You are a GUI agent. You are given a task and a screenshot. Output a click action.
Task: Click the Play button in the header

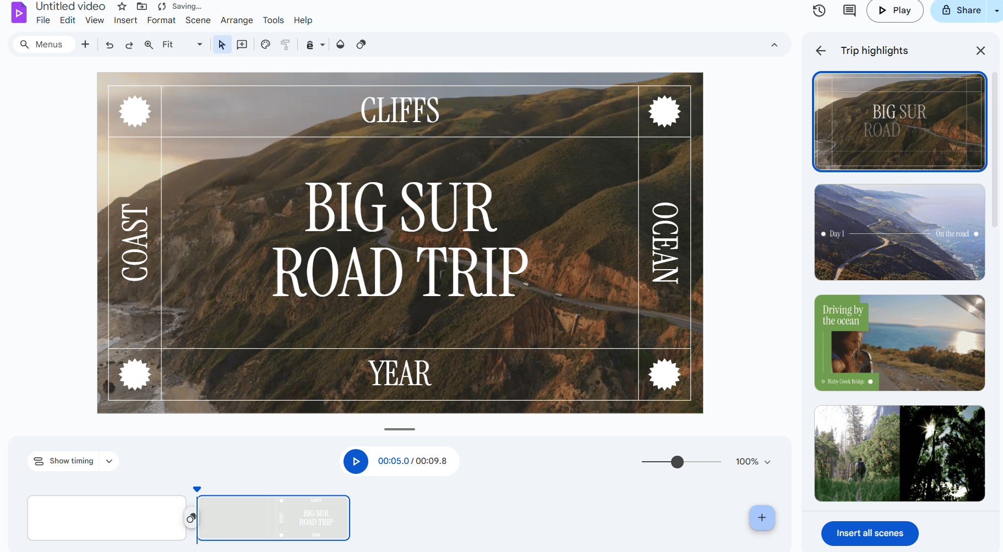pyautogui.click(x=895, y=10)
